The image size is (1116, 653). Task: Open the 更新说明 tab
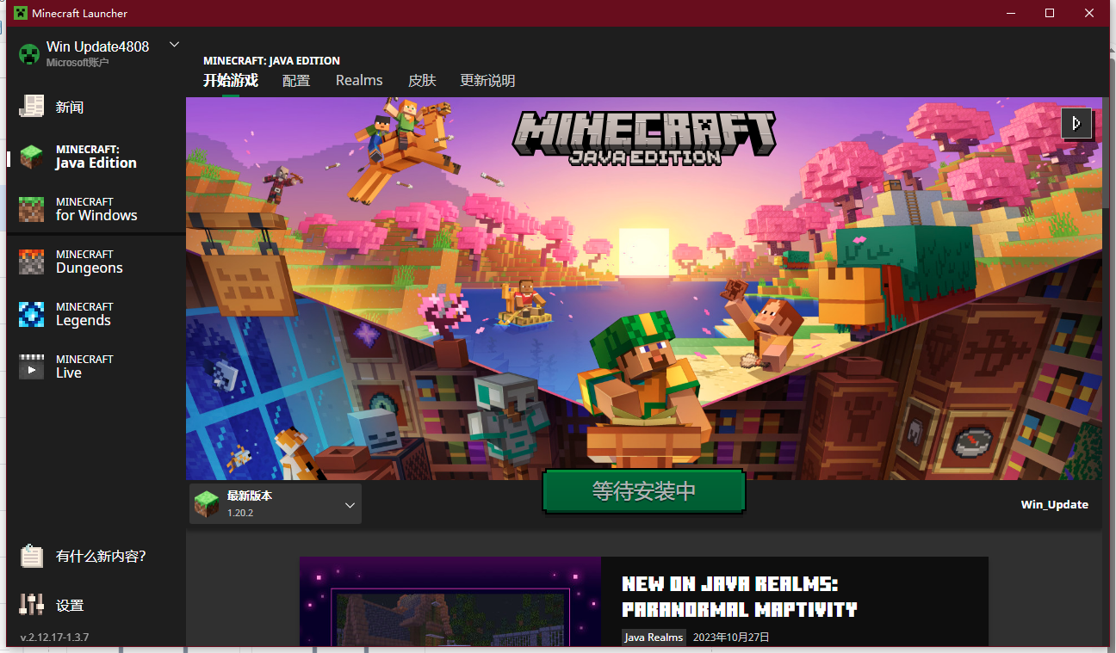point(487,81)
